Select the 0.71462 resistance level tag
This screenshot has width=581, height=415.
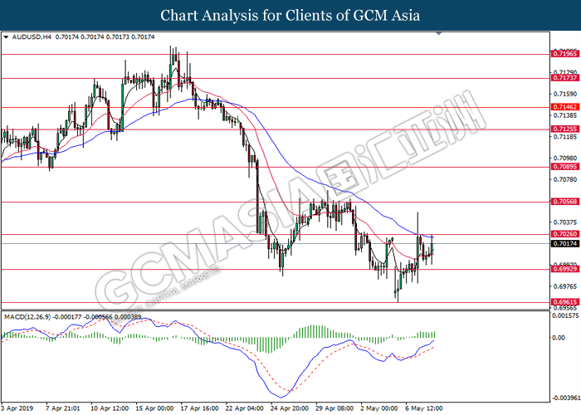(x=564, y=107)
